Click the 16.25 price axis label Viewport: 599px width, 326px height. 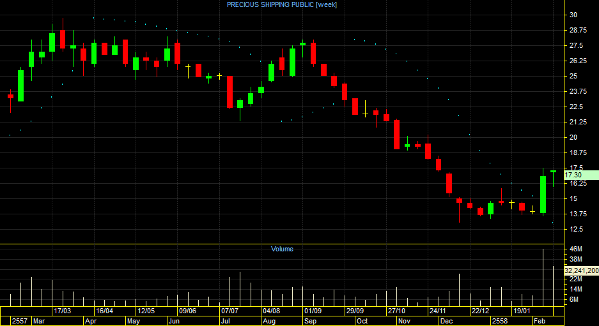578,183
